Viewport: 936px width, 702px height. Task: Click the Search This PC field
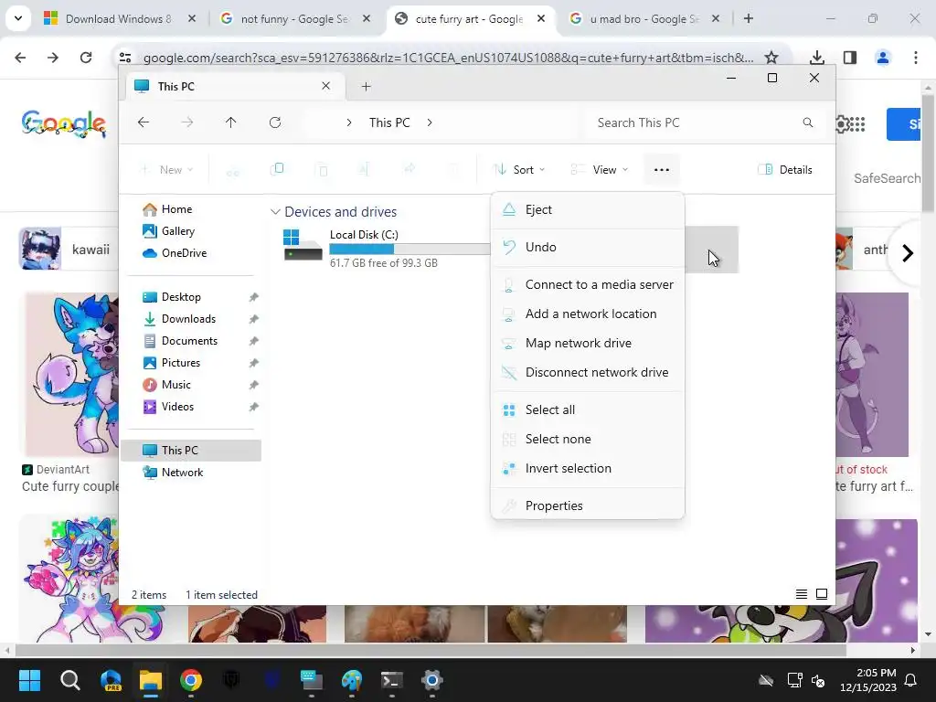(705, 123)
